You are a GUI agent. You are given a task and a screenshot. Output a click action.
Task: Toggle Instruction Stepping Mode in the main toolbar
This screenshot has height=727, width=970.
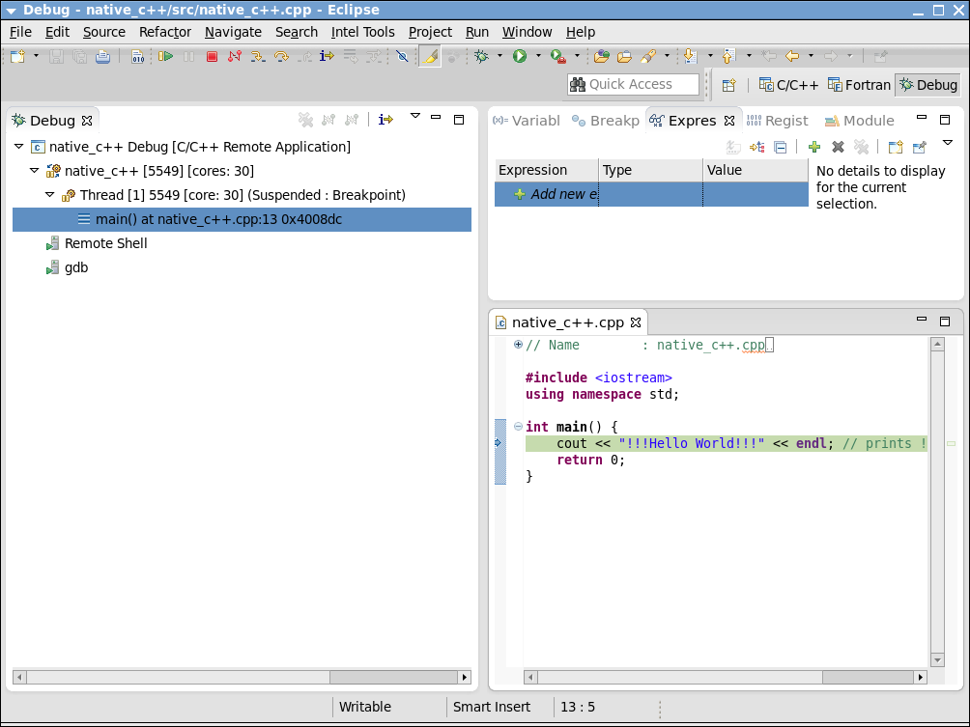click(327, 56)
